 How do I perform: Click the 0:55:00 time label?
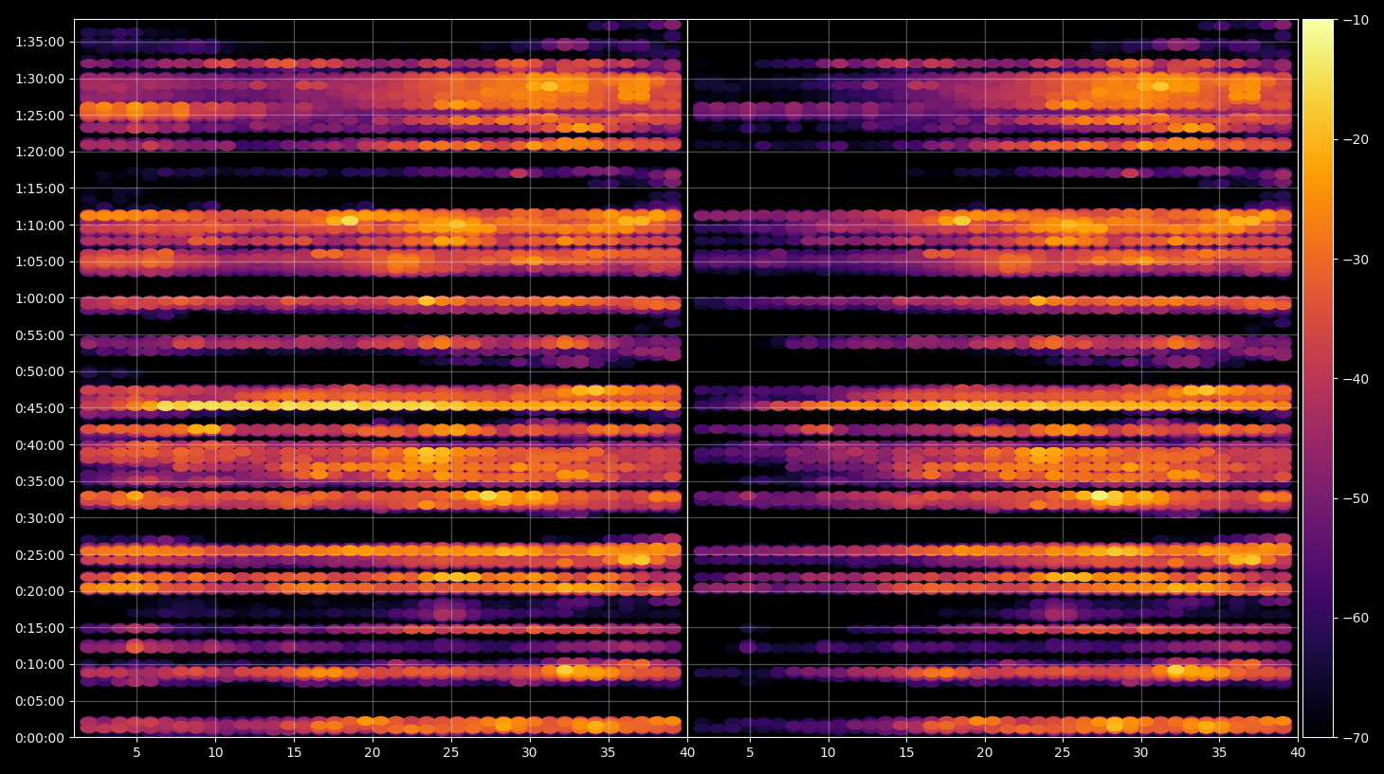[x=40, y=335]
